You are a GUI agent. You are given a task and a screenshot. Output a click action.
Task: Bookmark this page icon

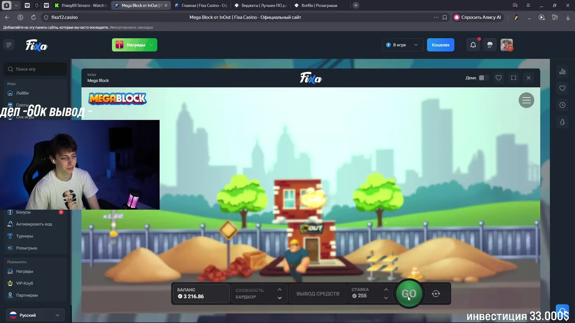click(445, 17)
